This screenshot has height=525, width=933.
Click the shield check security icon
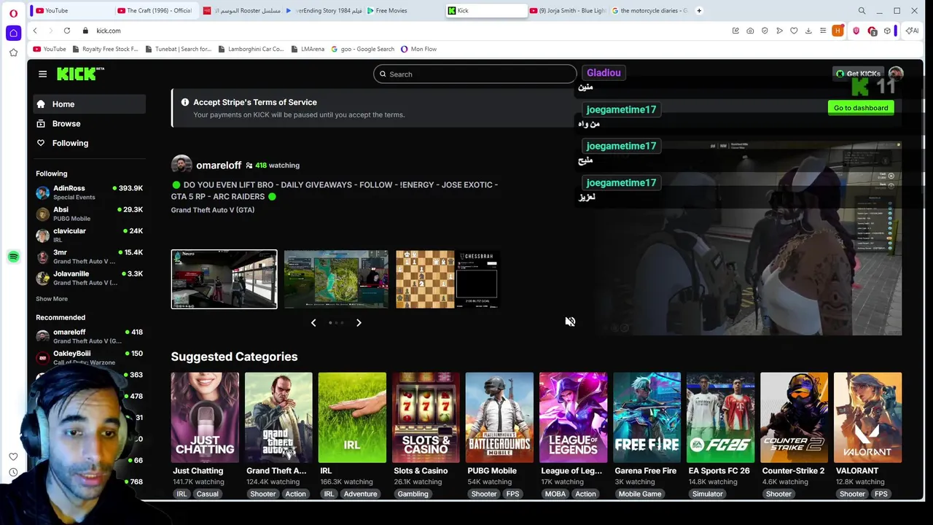click(x=765, y=31)
